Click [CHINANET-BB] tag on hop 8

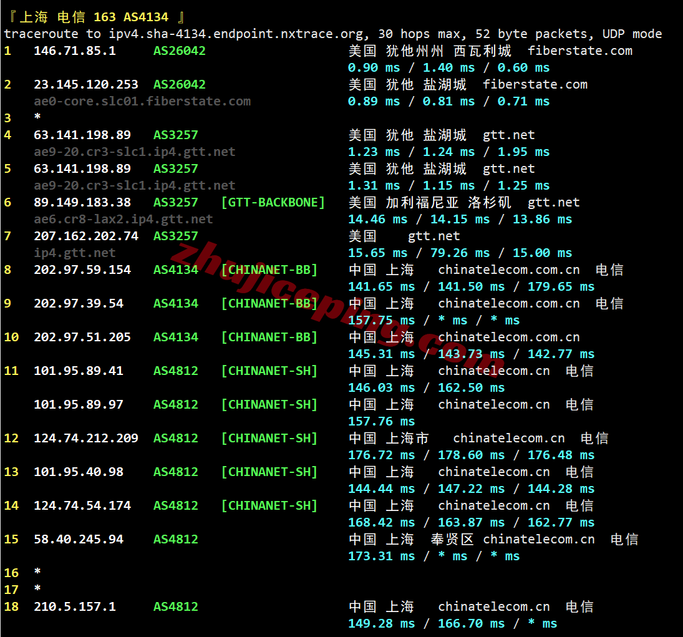[x=269, y=270]
